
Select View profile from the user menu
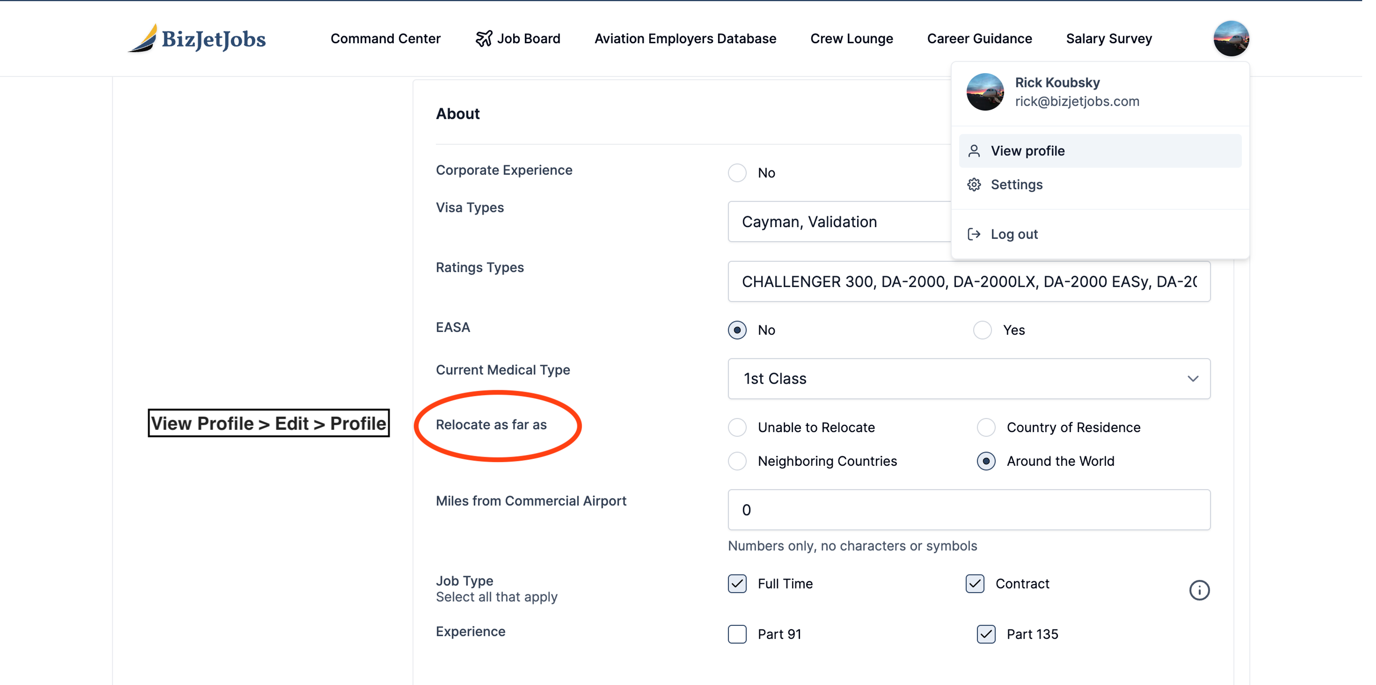click(1027, 151)
